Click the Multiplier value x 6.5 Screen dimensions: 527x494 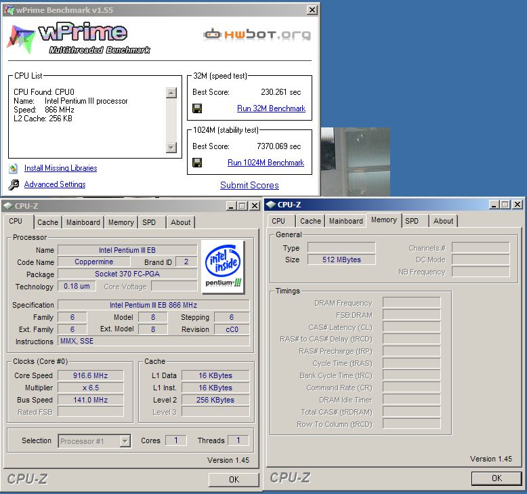click(x=90, y=388)
